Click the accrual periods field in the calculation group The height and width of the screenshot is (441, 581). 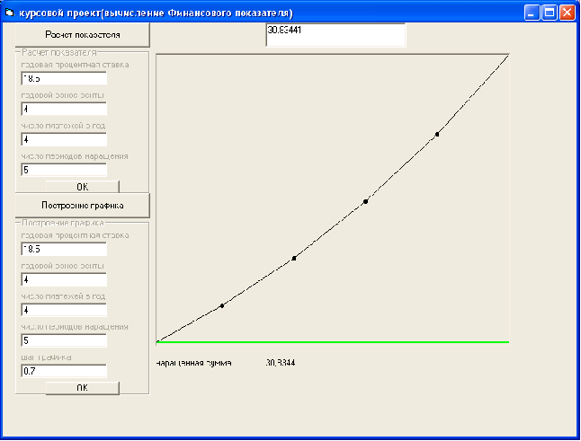coord(64,170)
